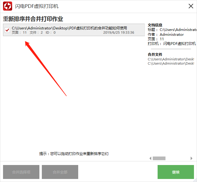Select the second file path under 合并文件
This screenshot has width=197, height=182.
pyautogui.click(x=171, y=63)
